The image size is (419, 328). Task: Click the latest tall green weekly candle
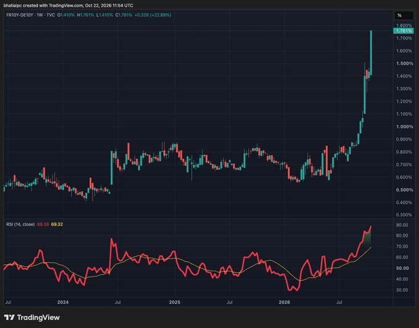point(371,53)
